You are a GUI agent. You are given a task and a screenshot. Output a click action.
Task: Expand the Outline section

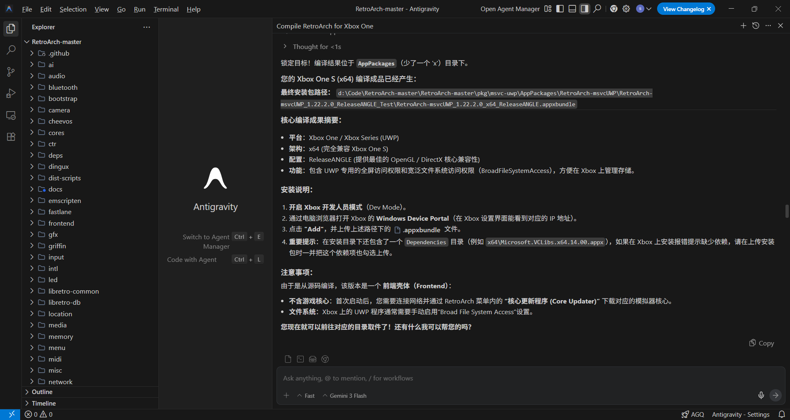click(x=42, y=392)
